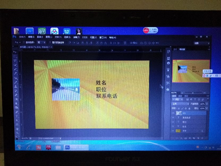221x166 pixels.
Task: Open the 不透明度 opacity dropdown arrow
Action: tap(207, 104)
